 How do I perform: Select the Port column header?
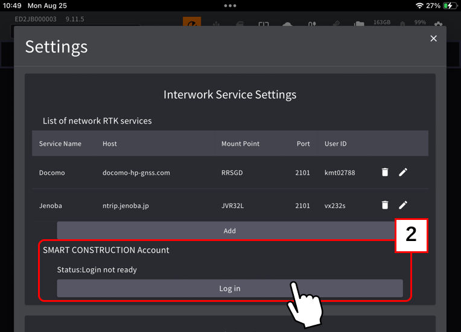click(303, 143)
